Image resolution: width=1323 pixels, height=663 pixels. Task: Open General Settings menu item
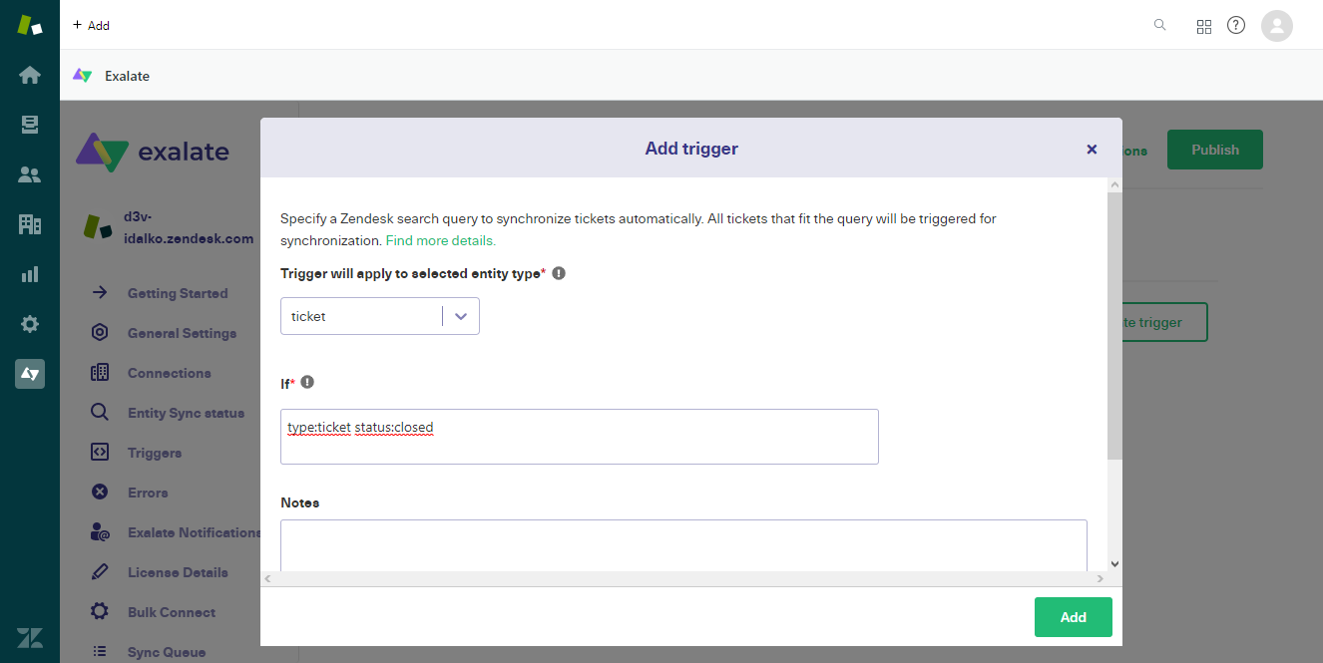pyautogui.click(x=182, y=333)
